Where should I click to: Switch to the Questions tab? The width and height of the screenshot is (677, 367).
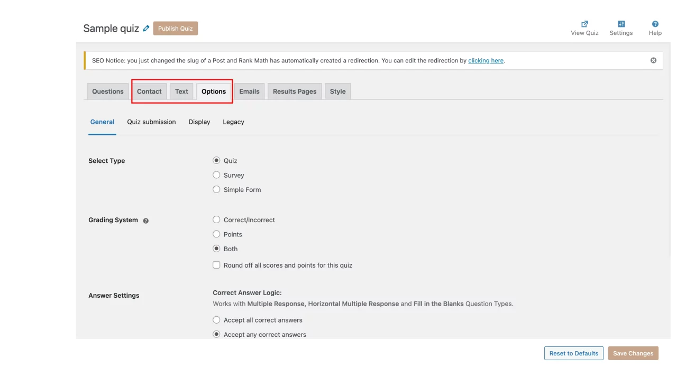[107, 91]
